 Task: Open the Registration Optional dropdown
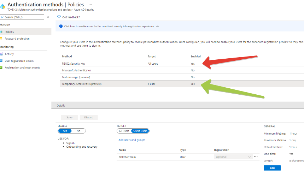click(233, 157)
